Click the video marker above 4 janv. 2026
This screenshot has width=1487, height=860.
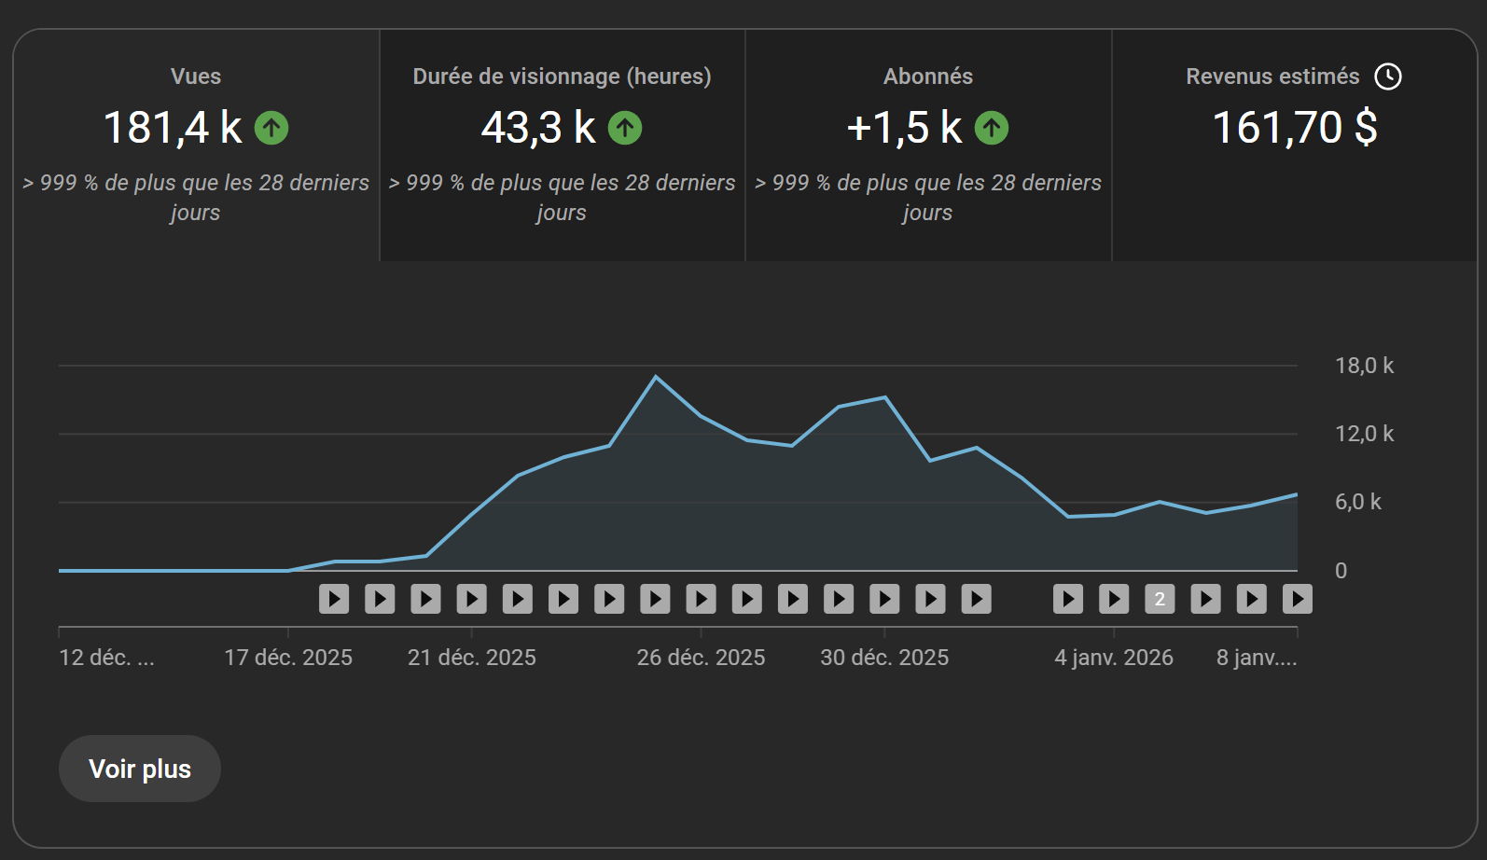point(1114,599)
